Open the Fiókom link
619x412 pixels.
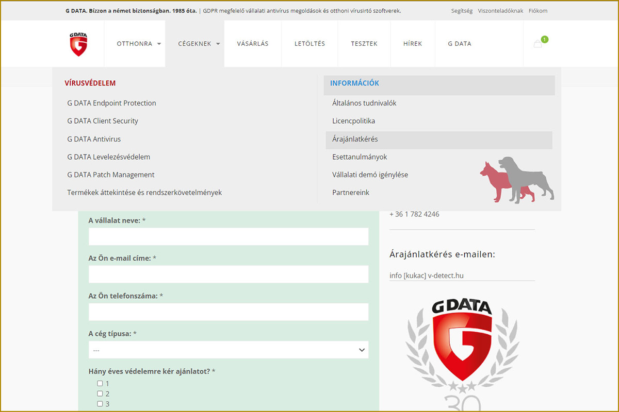coord(538,11)
